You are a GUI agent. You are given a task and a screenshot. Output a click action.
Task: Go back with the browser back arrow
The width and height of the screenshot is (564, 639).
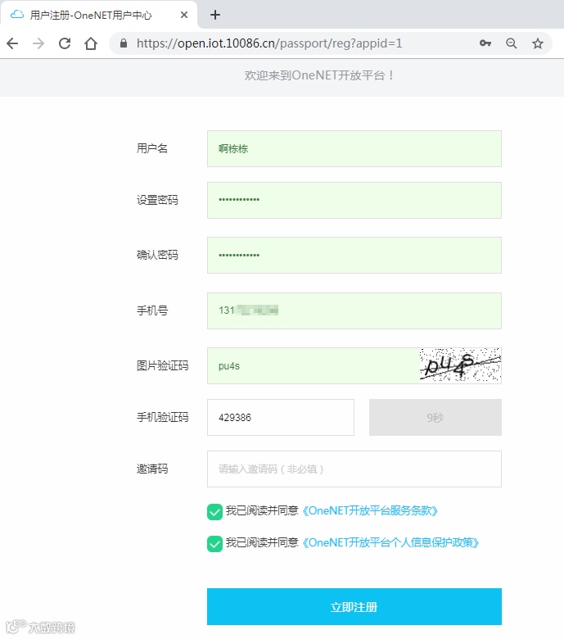(12, 43)
